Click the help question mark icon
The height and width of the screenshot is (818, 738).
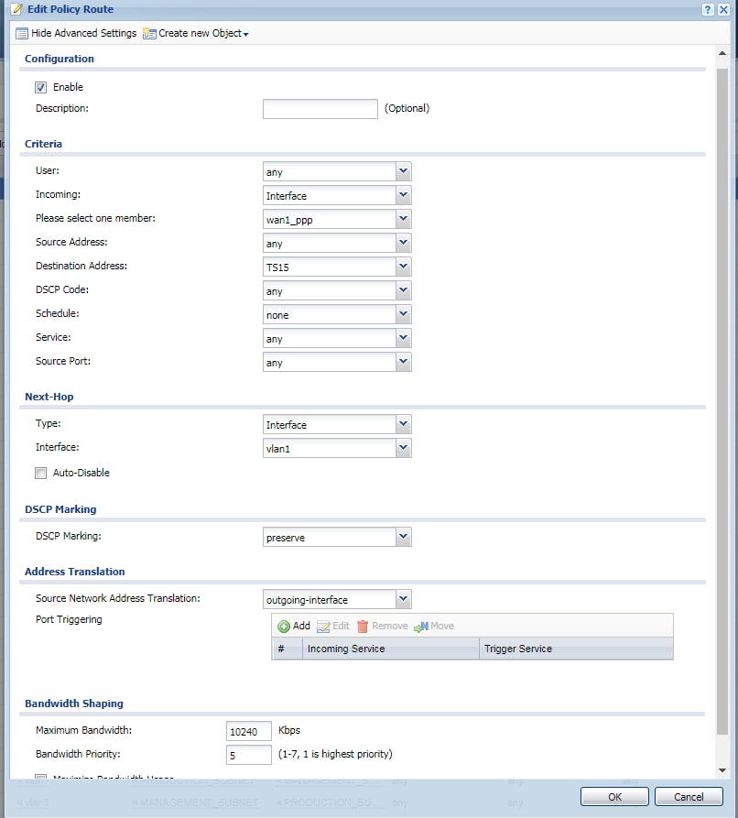(707, 9)
